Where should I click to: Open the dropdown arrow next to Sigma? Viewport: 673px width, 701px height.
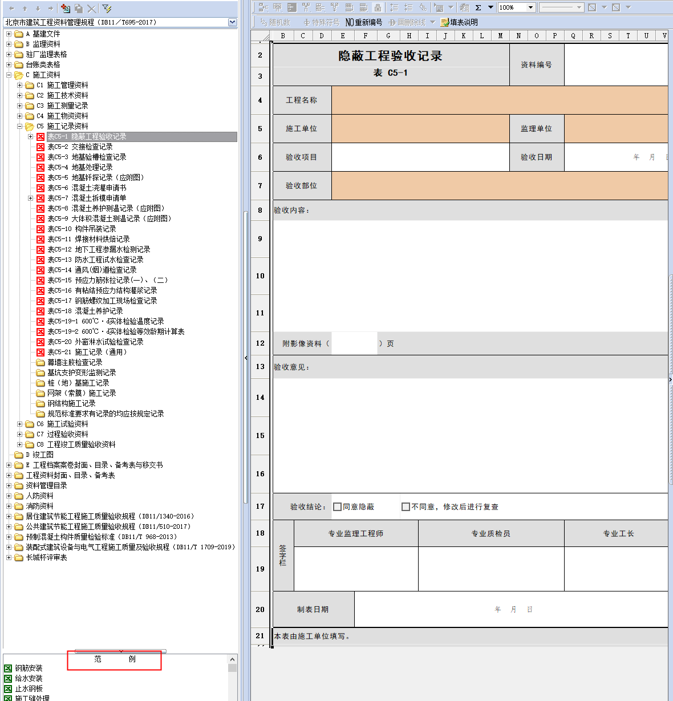(490, 7)
